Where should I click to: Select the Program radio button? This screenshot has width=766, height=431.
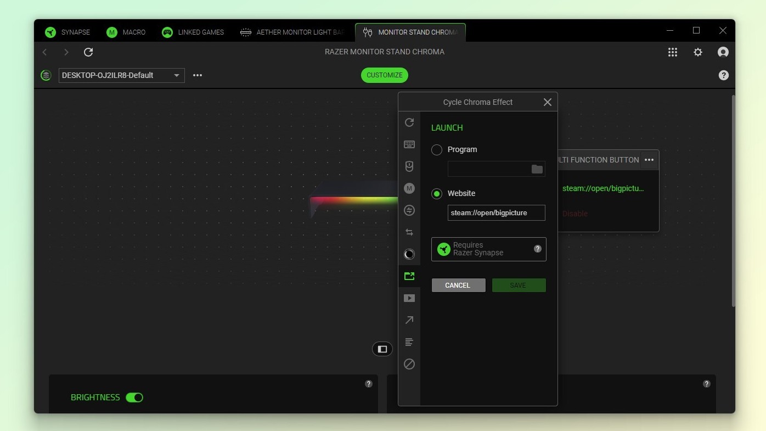(437, 149)
